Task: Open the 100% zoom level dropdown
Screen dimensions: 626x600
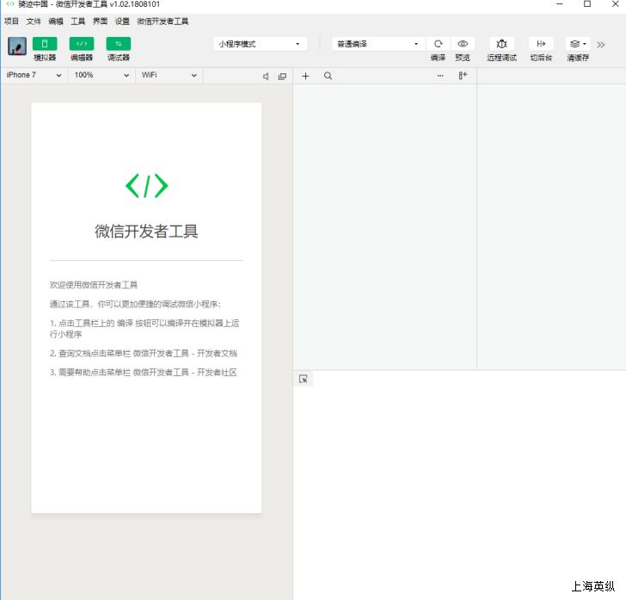Action: 101,75
